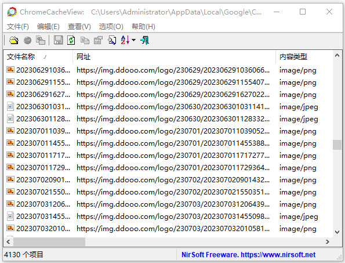Screen dimensions: 345x263
Task: Click the copy selected items icon
Action: (85, 40)
